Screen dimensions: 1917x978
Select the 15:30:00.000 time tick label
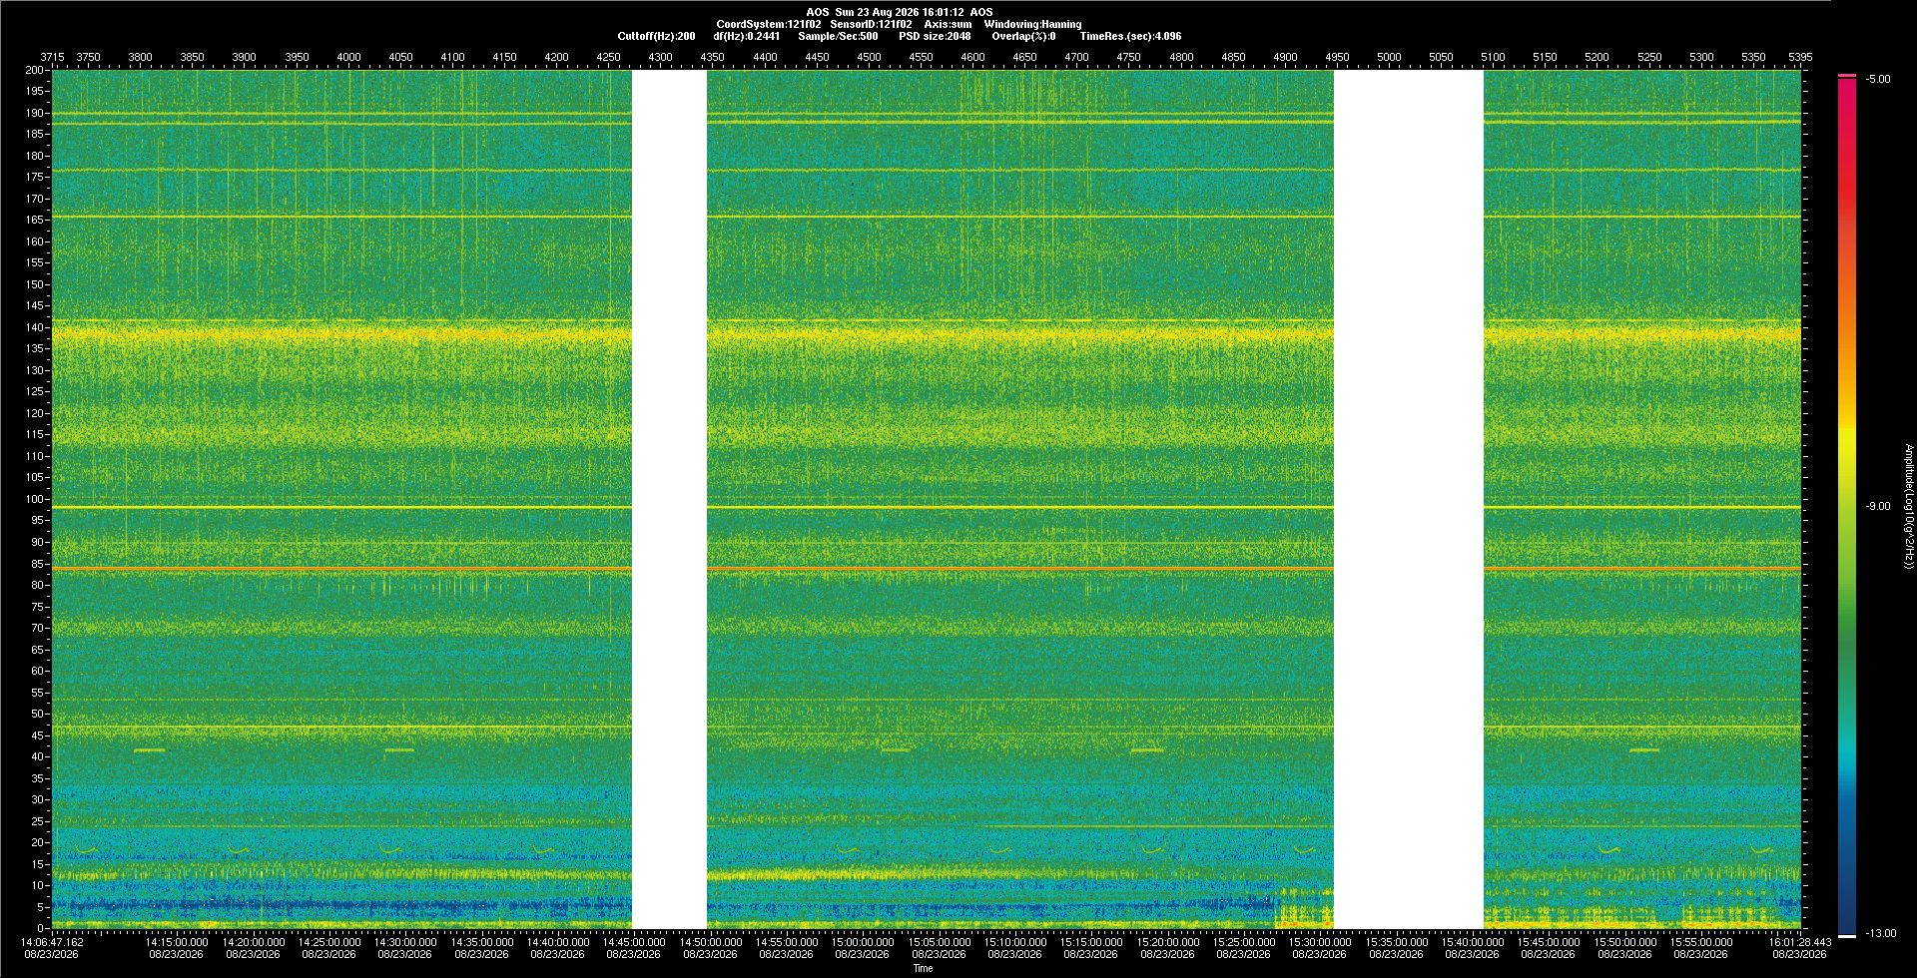pyautogui.click(x=1319, y=942)
